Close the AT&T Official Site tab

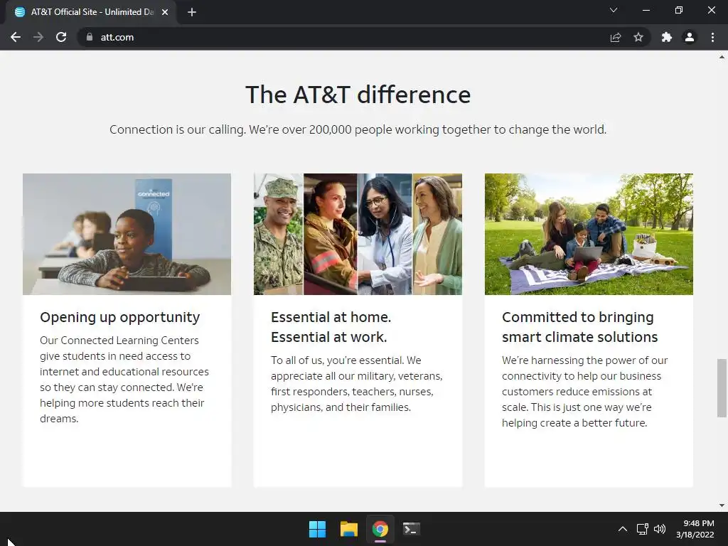pos(165,13)
